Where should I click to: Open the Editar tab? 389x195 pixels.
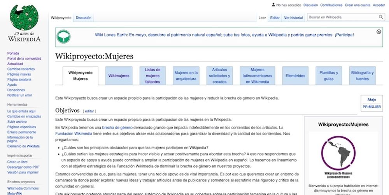[275, 18]
